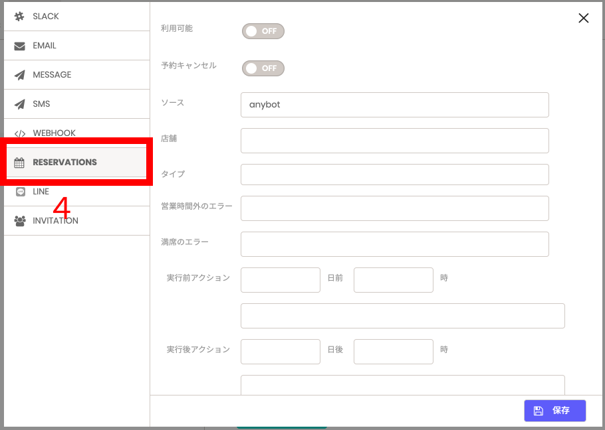The image size is (605, 430).
Task: Open the INVITATION tab label
Action: pyautogui.click(x=56, y=220)
